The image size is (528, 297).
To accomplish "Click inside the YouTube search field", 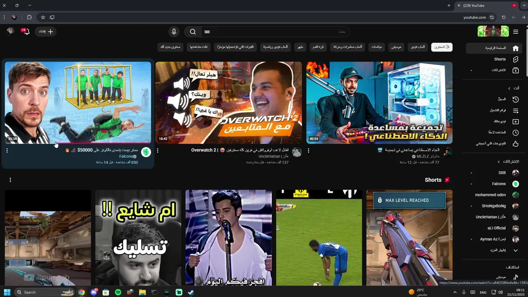I will pyautogui.click(x=275, y=32).
